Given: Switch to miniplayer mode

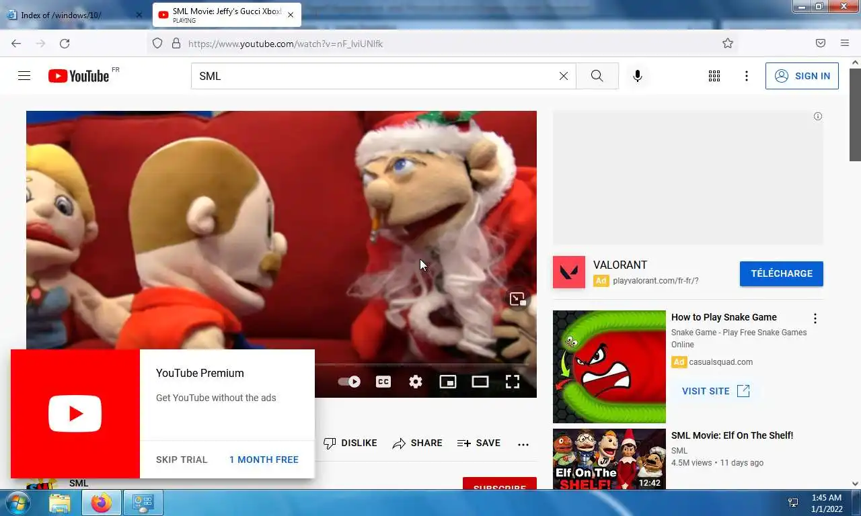Looking at the screenshot, I should pos(448,382).
